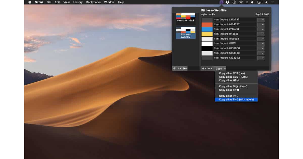This screenshot has height=159, width=303.
Task: Open the Copy dropdown button
Action: click(220, 68)
